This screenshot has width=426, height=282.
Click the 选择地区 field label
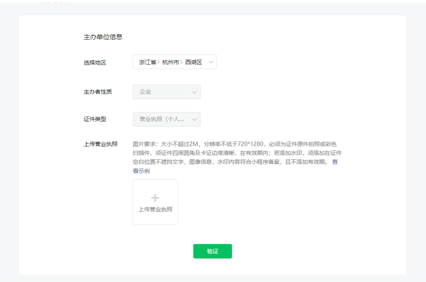95,63
